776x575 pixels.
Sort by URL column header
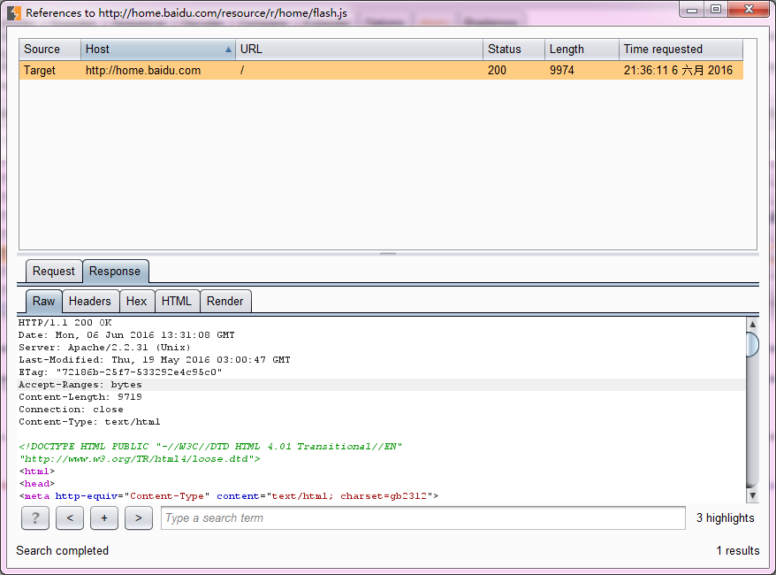click(x=360, y=50)
